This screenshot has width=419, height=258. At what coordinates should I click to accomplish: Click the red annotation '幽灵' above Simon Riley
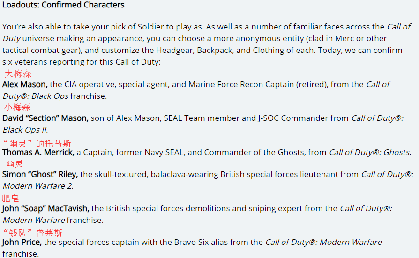click(x=15, y=163)
